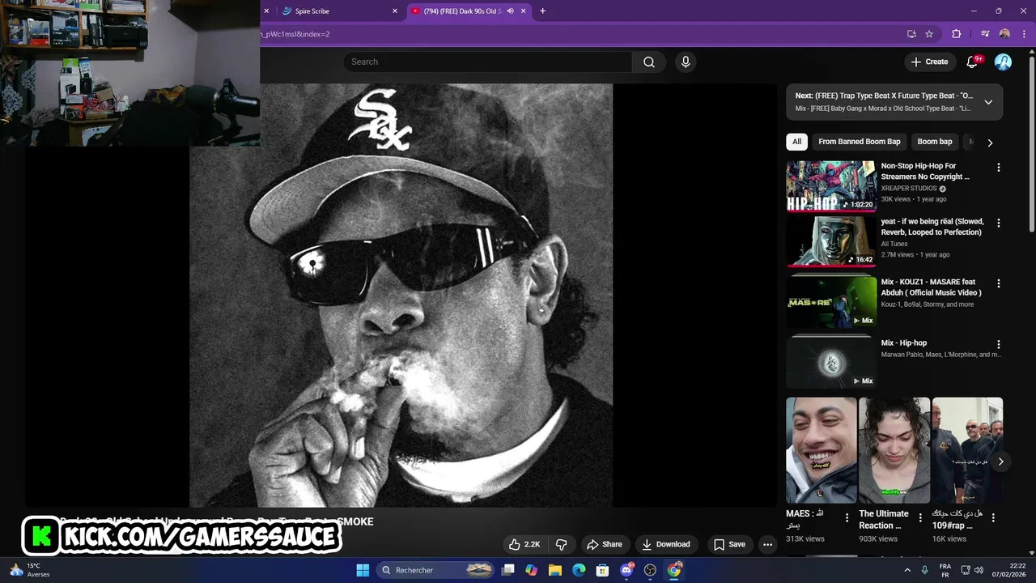
Task: Open options menu for KOUZ1 MASARE mix
Action: pos(998,283)
